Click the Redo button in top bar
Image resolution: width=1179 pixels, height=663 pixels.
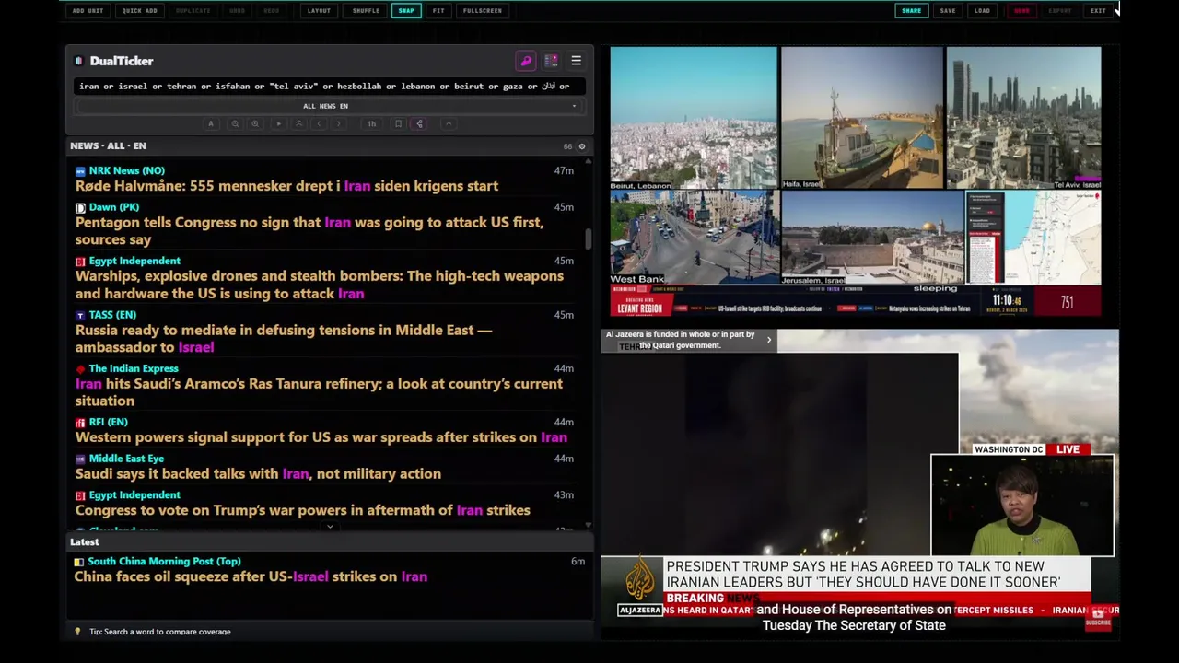pyautogui.click(x=272, y=11)
